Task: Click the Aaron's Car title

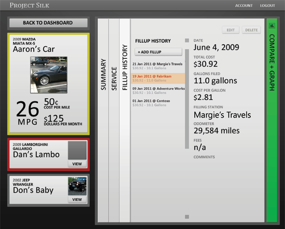Action: [x=34, y=49]
